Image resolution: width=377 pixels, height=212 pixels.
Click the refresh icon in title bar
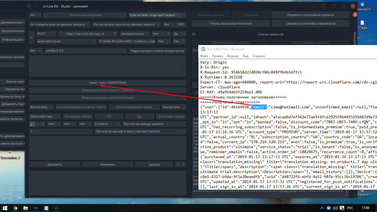(x=314, y=6)
